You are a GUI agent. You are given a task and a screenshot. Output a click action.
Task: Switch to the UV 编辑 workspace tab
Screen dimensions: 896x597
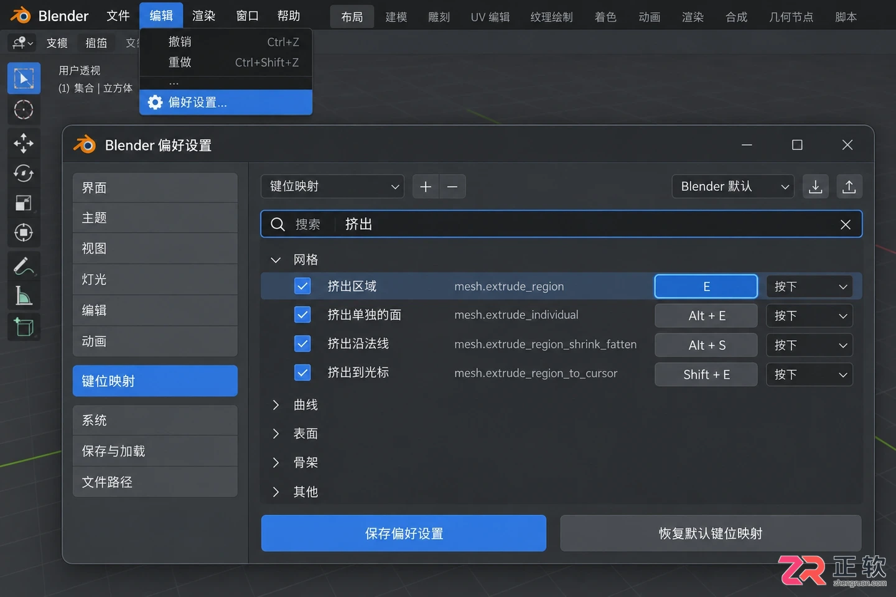(490, 17)
